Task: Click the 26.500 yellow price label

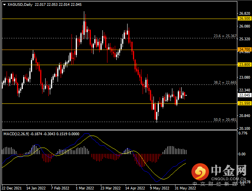Action: pyautogui.click(x=244, y=19)
